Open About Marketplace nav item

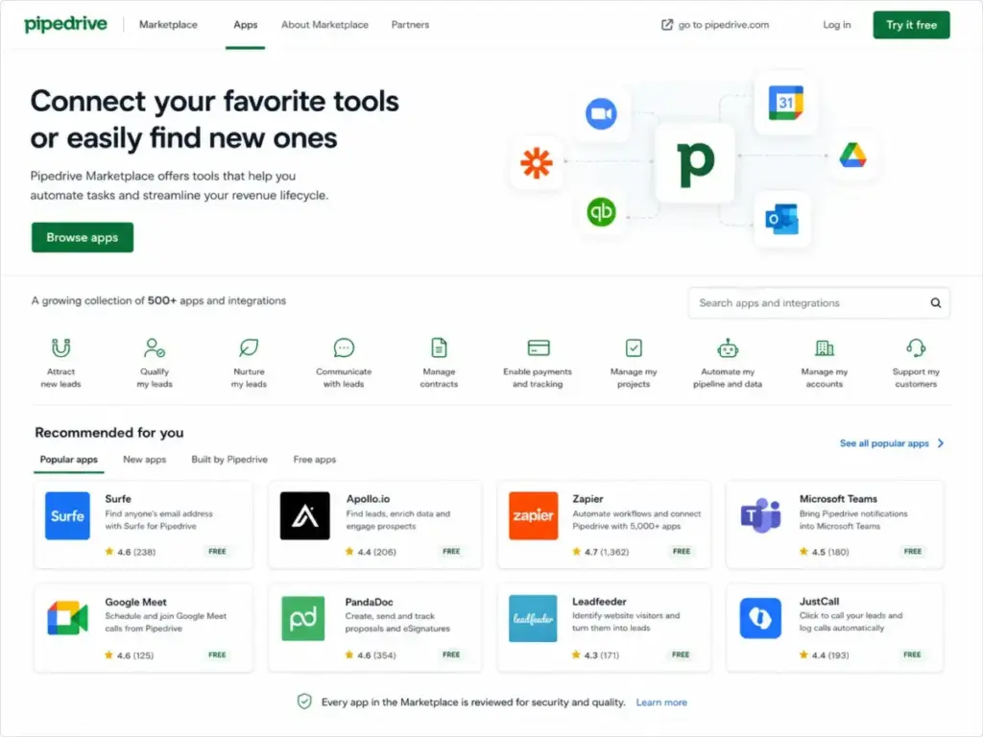pos(324,24)
